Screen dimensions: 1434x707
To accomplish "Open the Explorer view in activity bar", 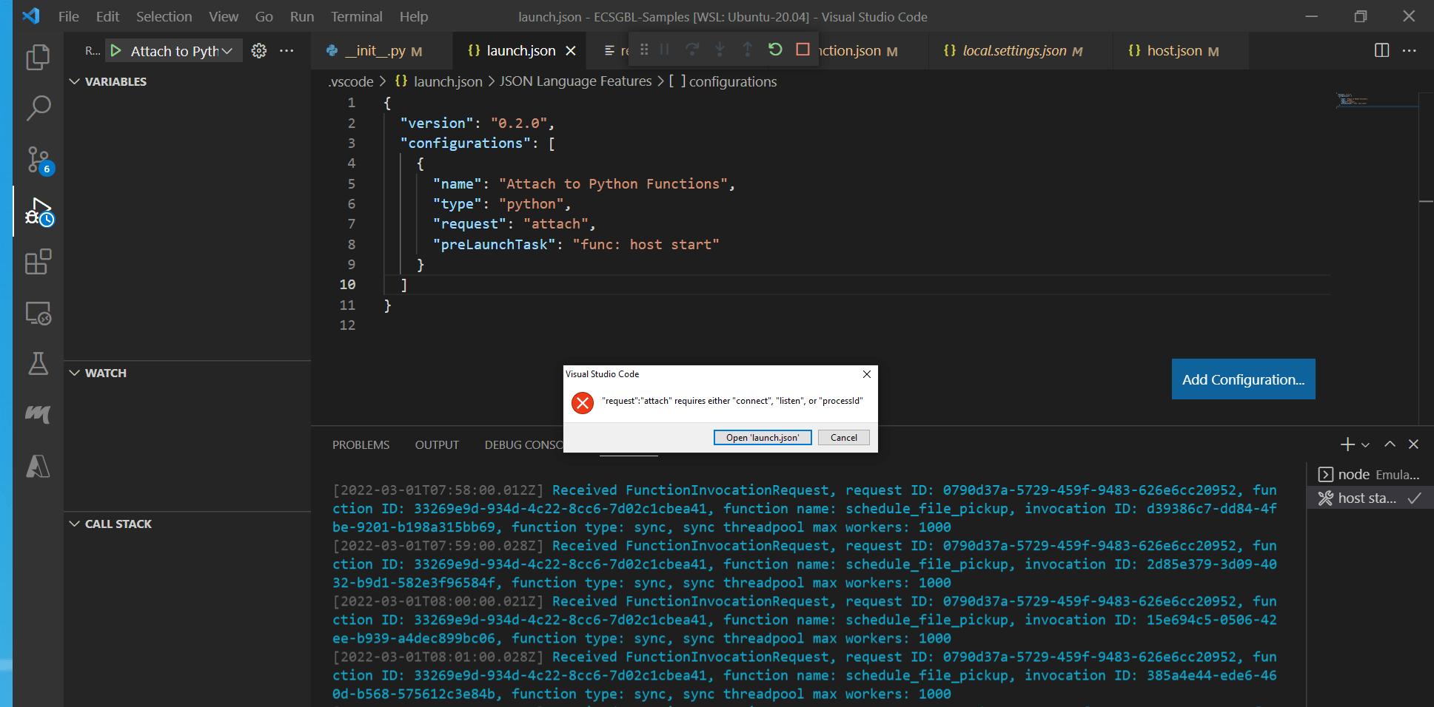I will click(x=38, y=57).
